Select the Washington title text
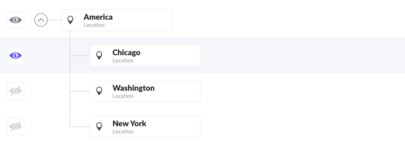The image size is (405, 147). pos(134,88)
